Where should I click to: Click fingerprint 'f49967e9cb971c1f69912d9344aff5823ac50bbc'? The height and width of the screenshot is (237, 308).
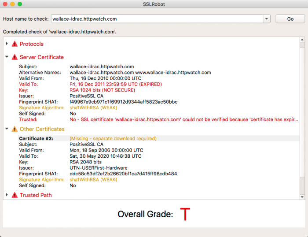click(x=124, y=102)
